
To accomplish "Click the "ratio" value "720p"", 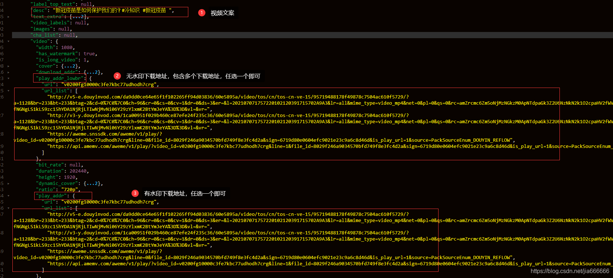I will (70, 190).
